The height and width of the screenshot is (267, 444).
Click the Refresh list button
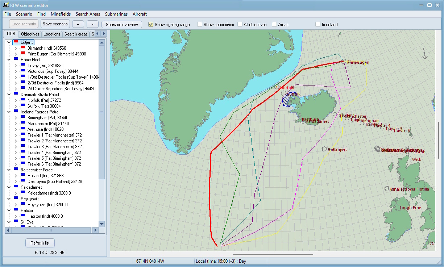click(x=40, y=243)
